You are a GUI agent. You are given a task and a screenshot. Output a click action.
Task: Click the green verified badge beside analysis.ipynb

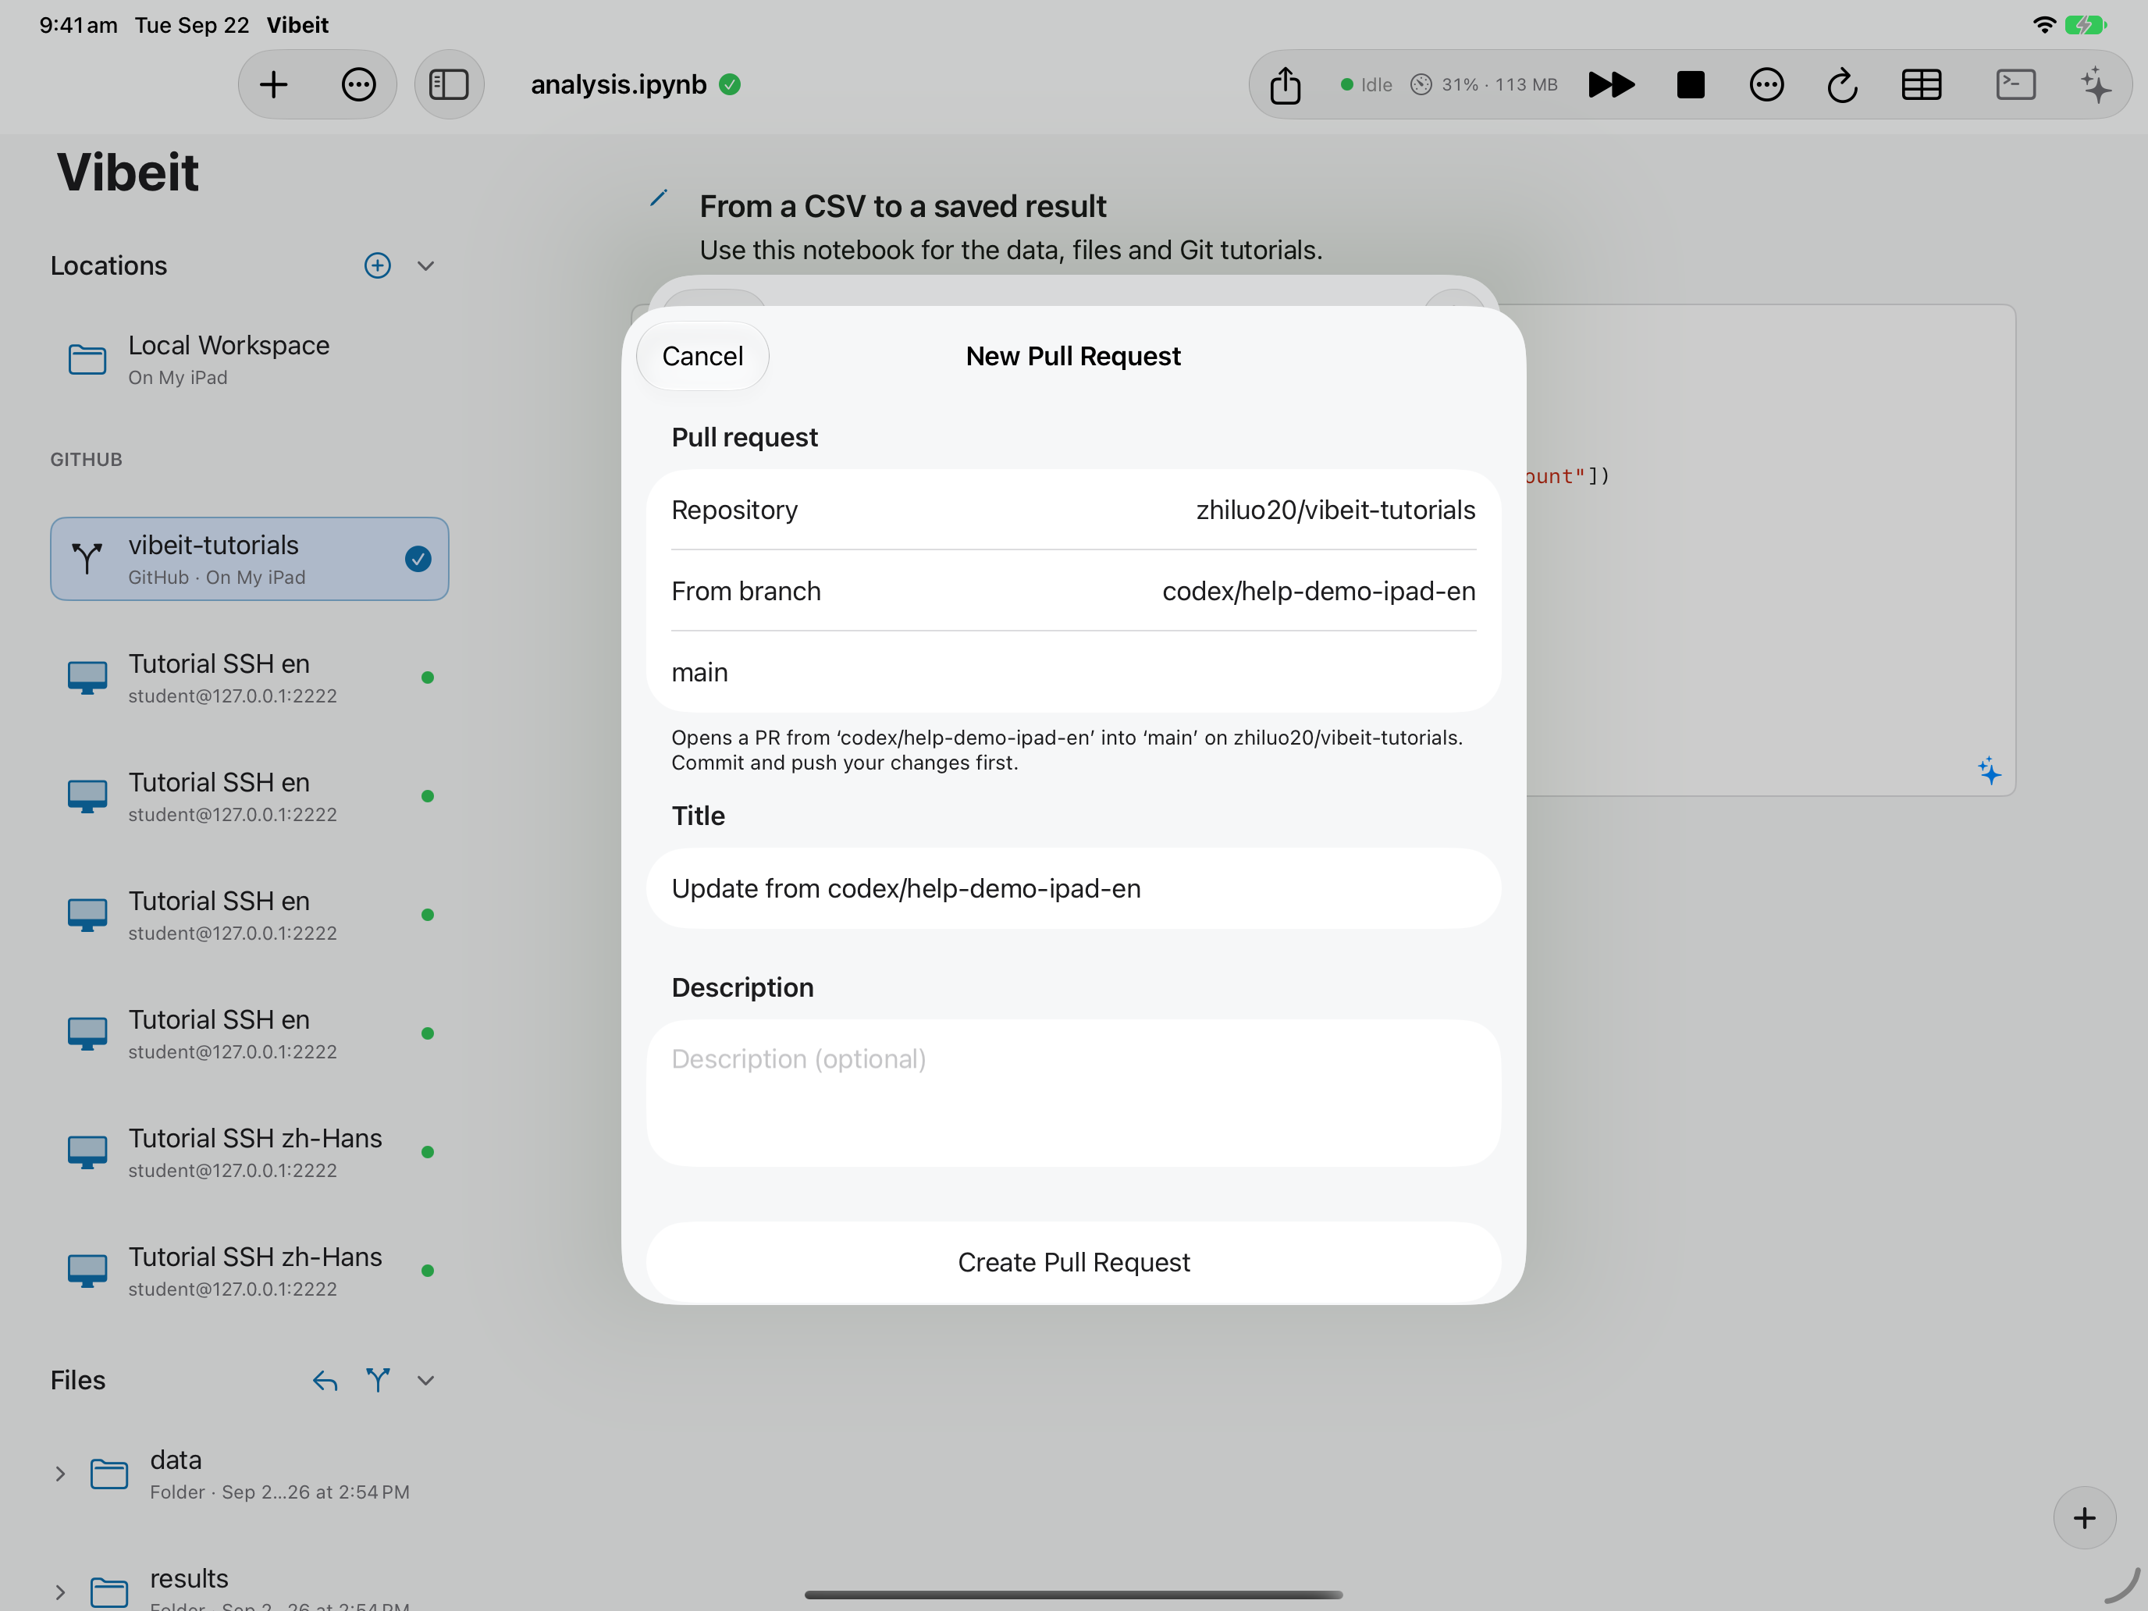[731, 84]
